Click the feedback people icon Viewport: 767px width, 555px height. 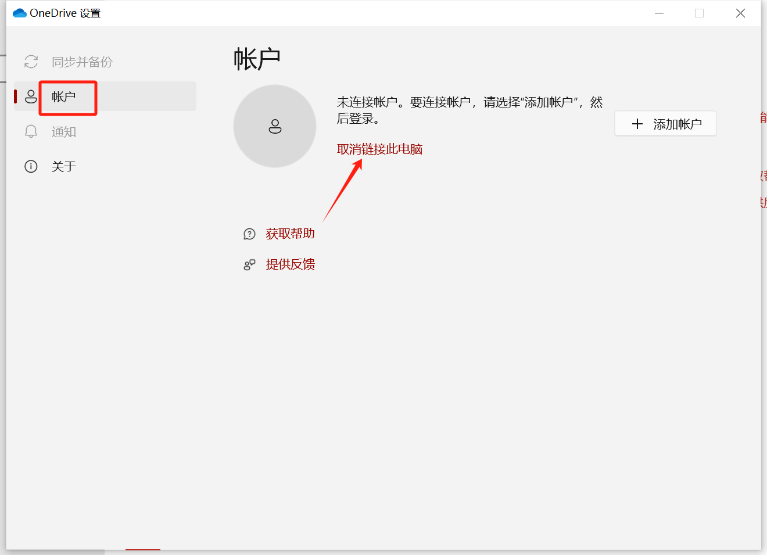(x=249, y=265)
